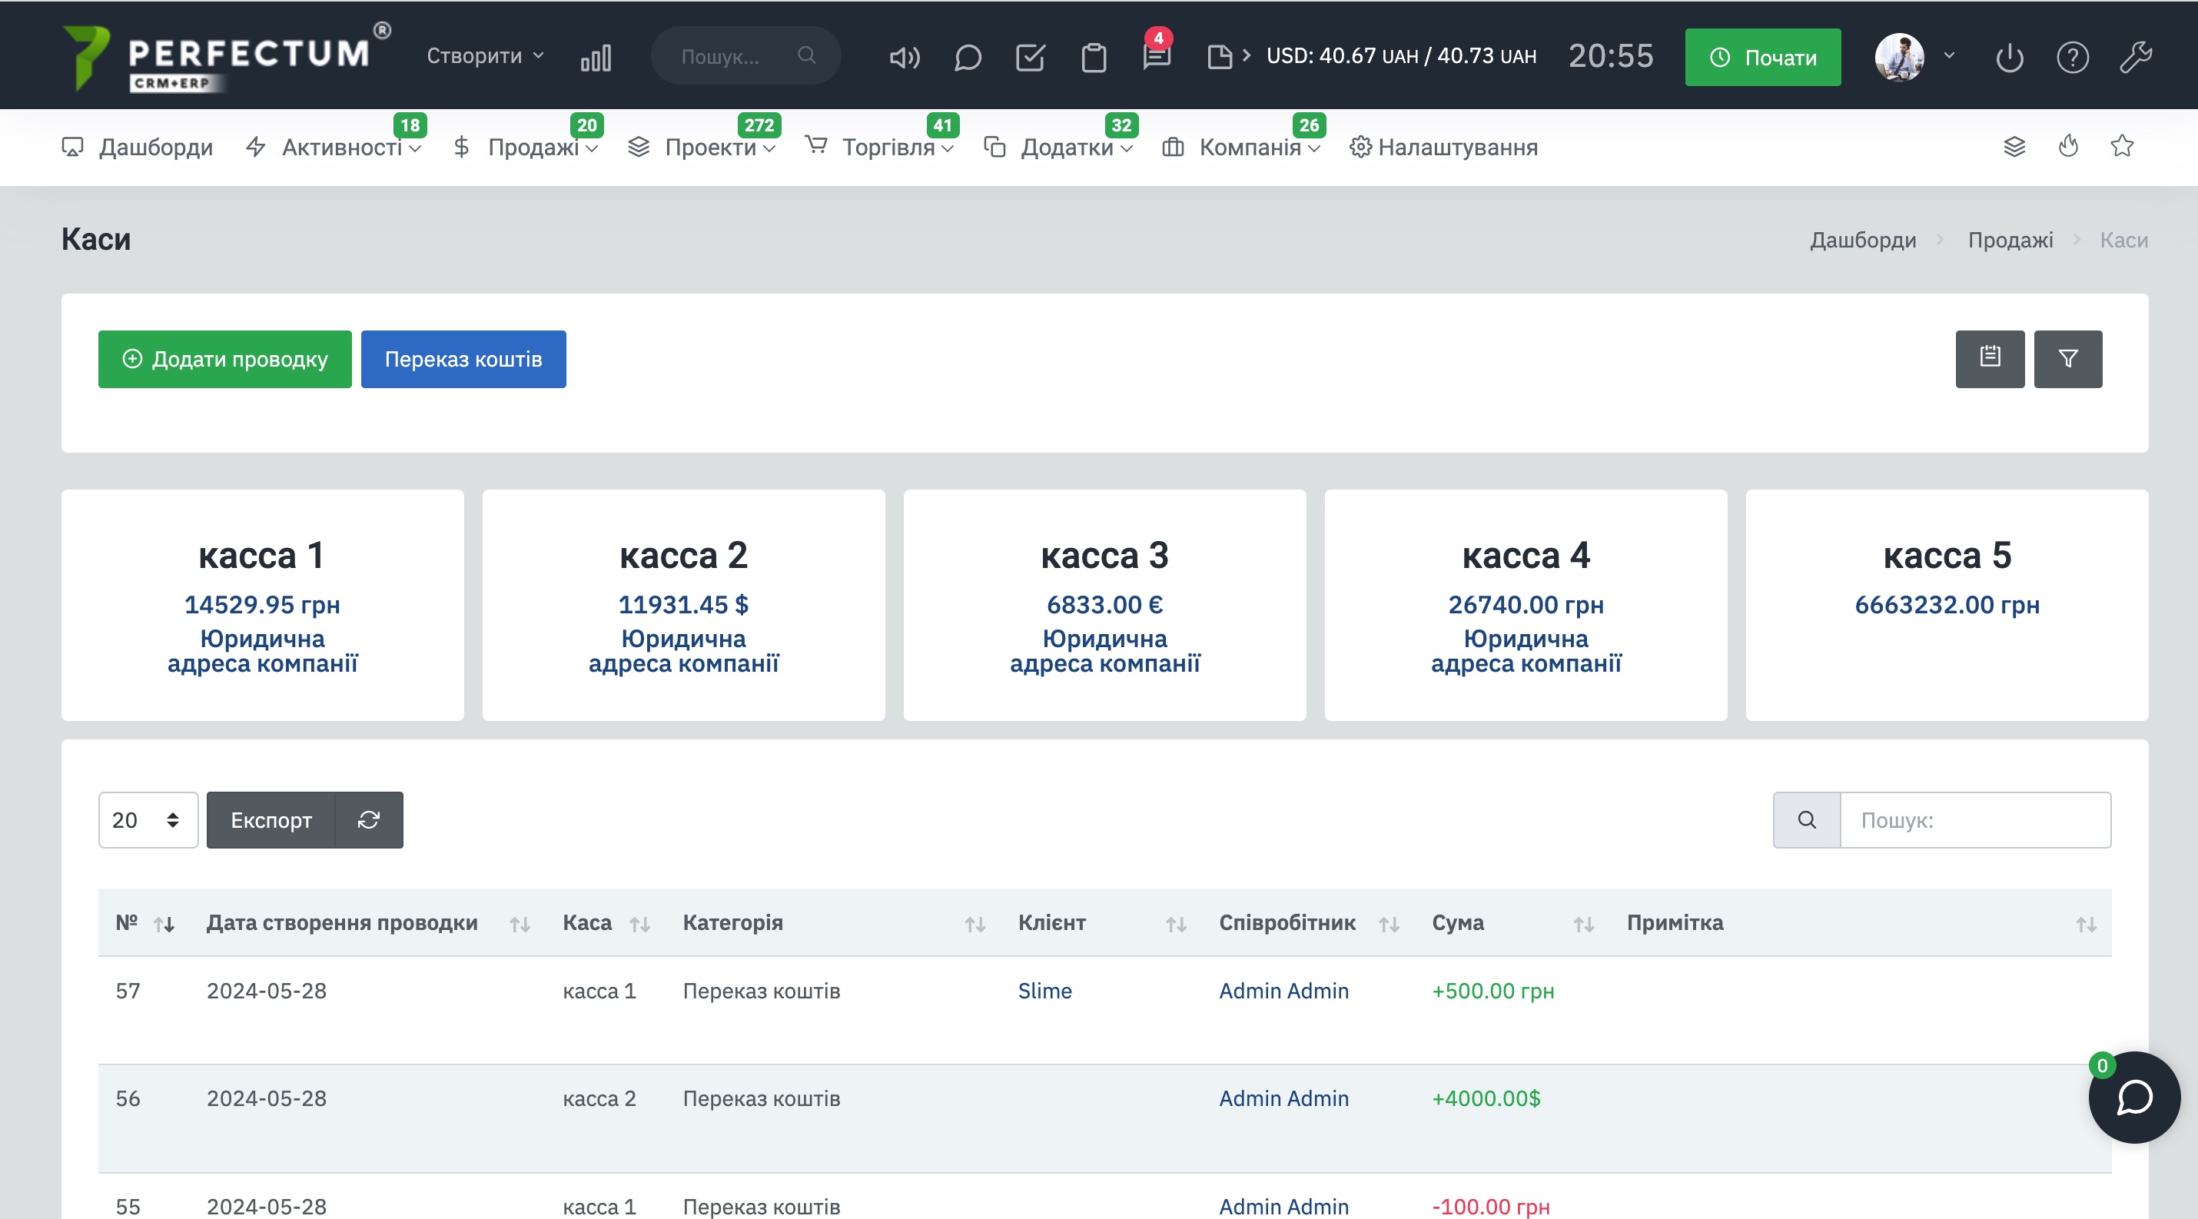This screenshot has height=1219, width=2198.
Task: Sort table by № column
Action: click(x=144, y=923)
